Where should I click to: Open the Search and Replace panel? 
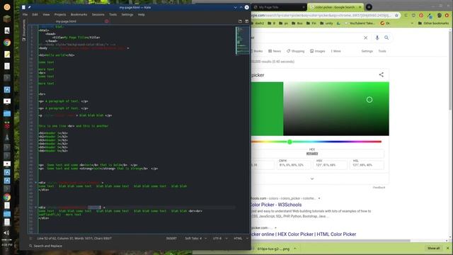[x=45, y=246]
